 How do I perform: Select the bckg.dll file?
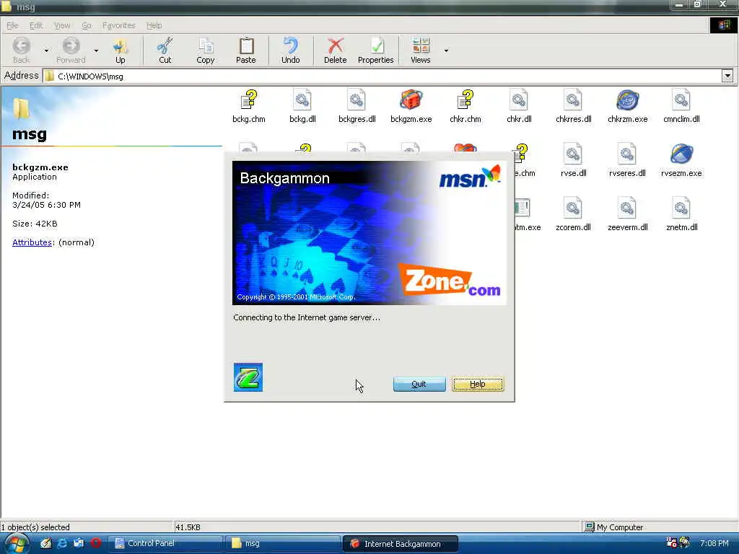302,107
